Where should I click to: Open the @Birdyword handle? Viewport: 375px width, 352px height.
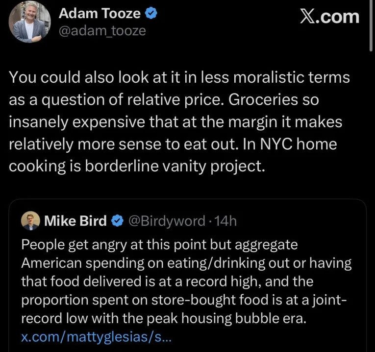(x=166, y=221)
